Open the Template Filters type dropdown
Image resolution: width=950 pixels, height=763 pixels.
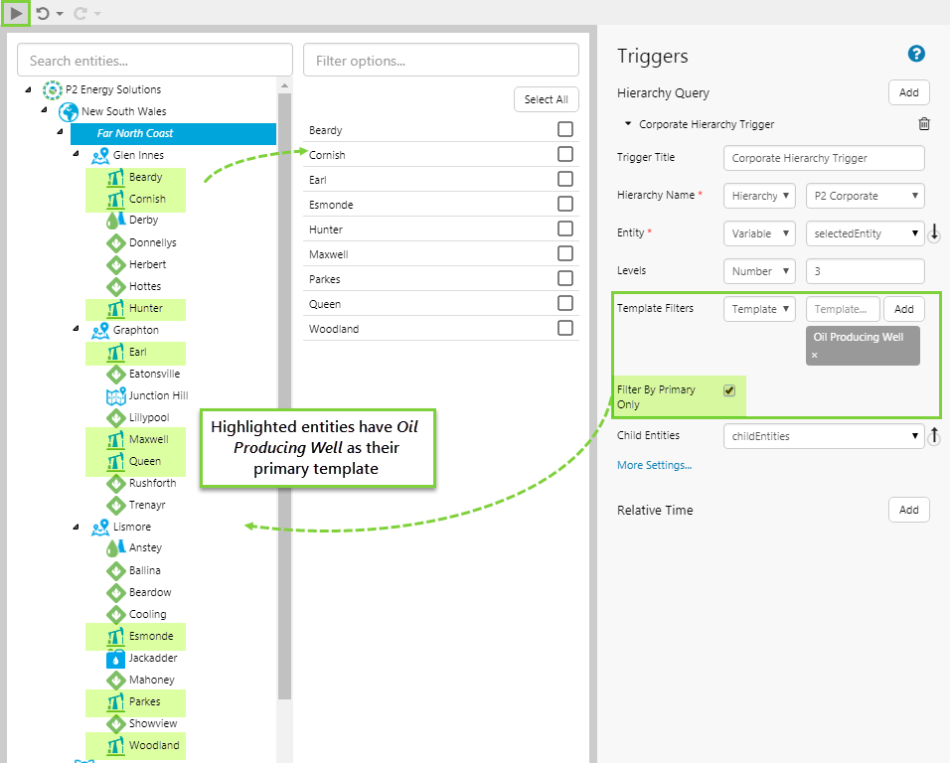(x=759, y=309)
